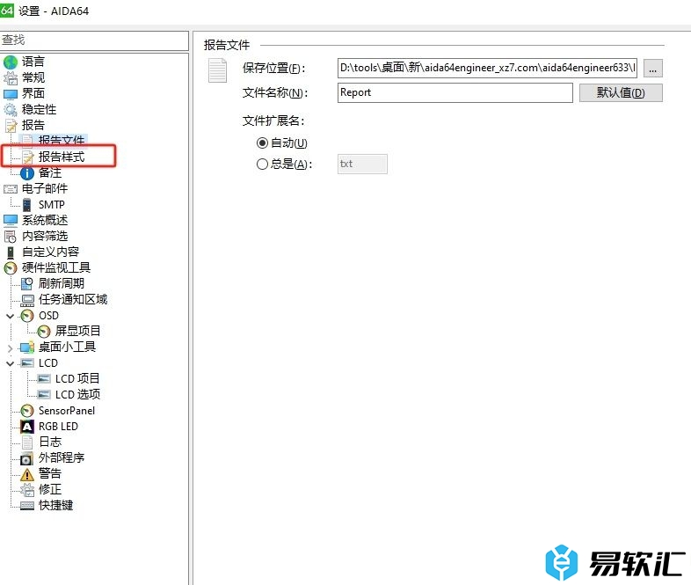The image size is (691, 585).
Task: Select the 自动(U) radio button
Action: [x=262, y=143]
